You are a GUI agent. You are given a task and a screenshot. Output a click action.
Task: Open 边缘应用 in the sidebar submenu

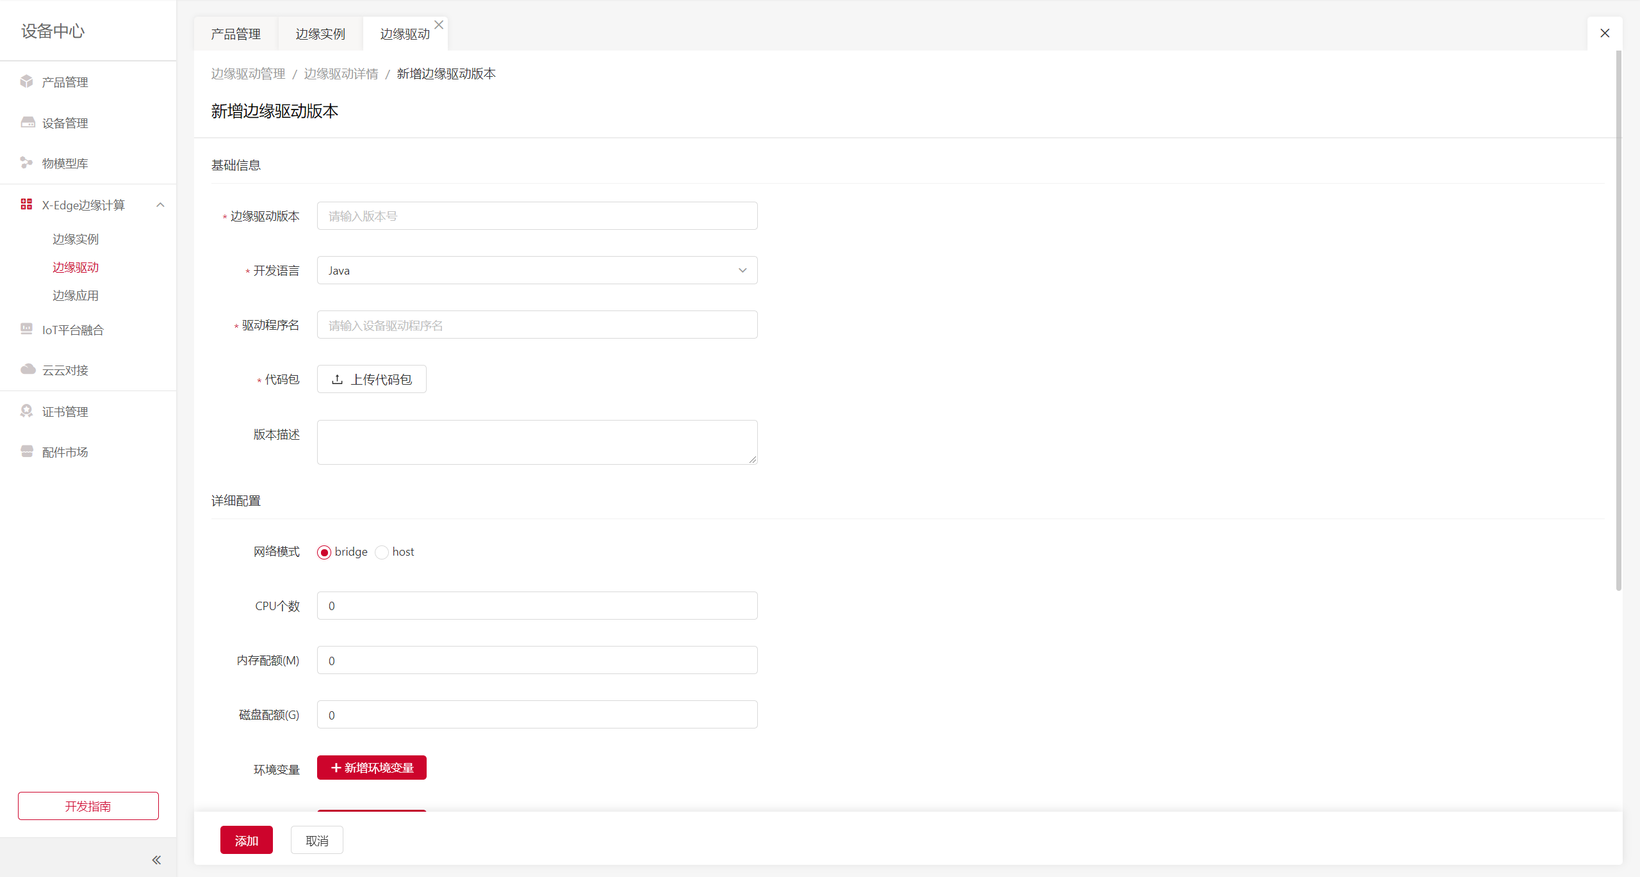[x=76, y=295]
